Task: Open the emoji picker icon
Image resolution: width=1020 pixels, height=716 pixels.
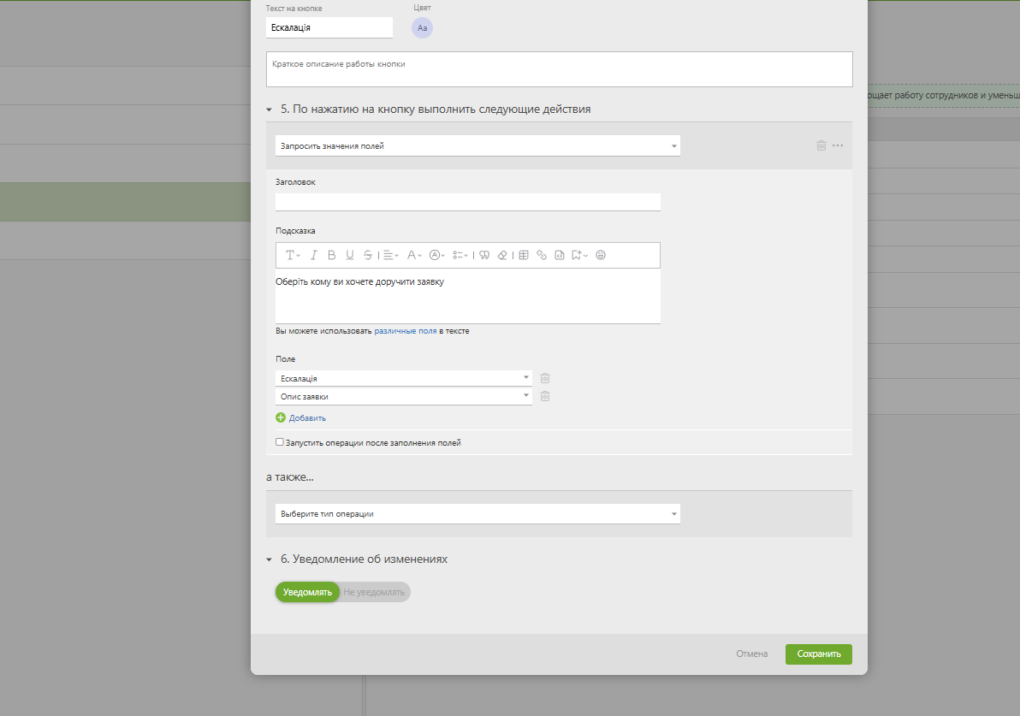Action: coord(601,255)
